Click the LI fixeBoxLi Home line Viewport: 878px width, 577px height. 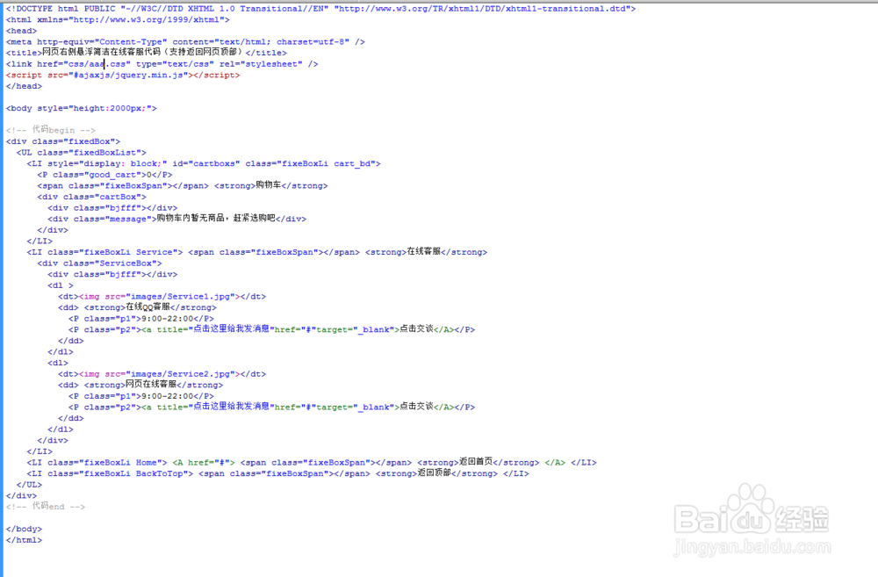[x=312, y=462]
